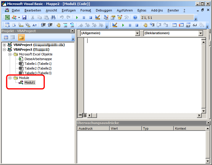Open the Datei menu

coord(16,10)
